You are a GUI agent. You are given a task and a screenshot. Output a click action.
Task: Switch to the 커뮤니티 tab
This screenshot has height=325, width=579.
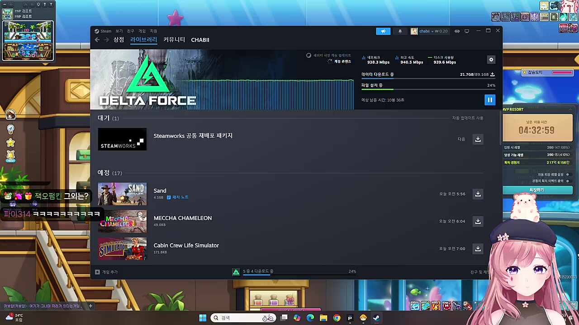coord(174,40)
